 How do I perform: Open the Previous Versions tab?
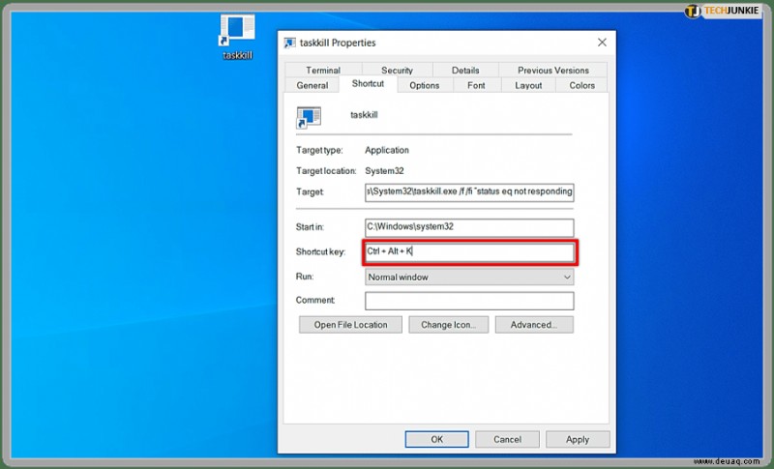click(552, 70)
